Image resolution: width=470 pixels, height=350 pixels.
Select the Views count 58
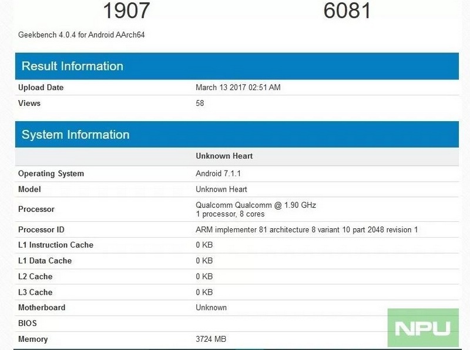point(199,103)
